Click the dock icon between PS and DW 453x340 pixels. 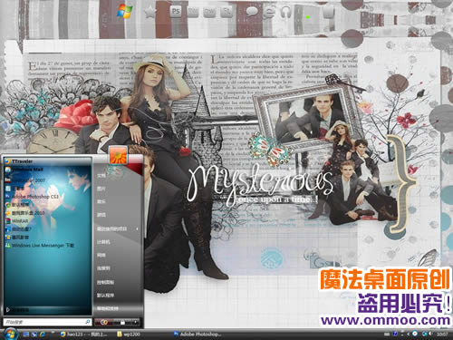tap(193, 12)
